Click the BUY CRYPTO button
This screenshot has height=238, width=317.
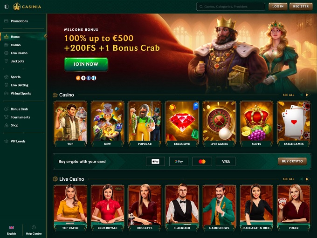pos(292,161)
